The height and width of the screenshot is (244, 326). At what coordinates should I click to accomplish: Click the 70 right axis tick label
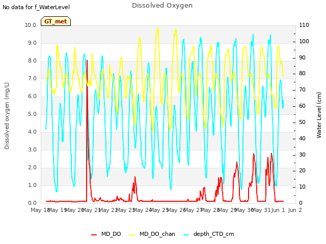[x=302, y=90]
